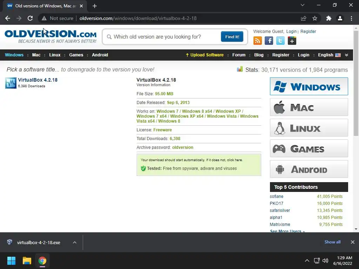Click the large Games category button

coord(309,149)
